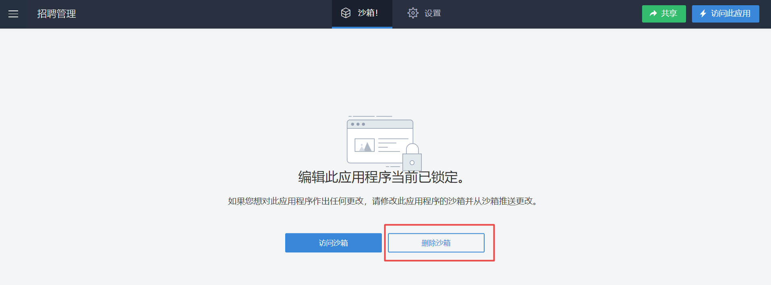Click the 删除沙箱 button
Viewport: 771px width, 285px height.
(x=436, y=243)
